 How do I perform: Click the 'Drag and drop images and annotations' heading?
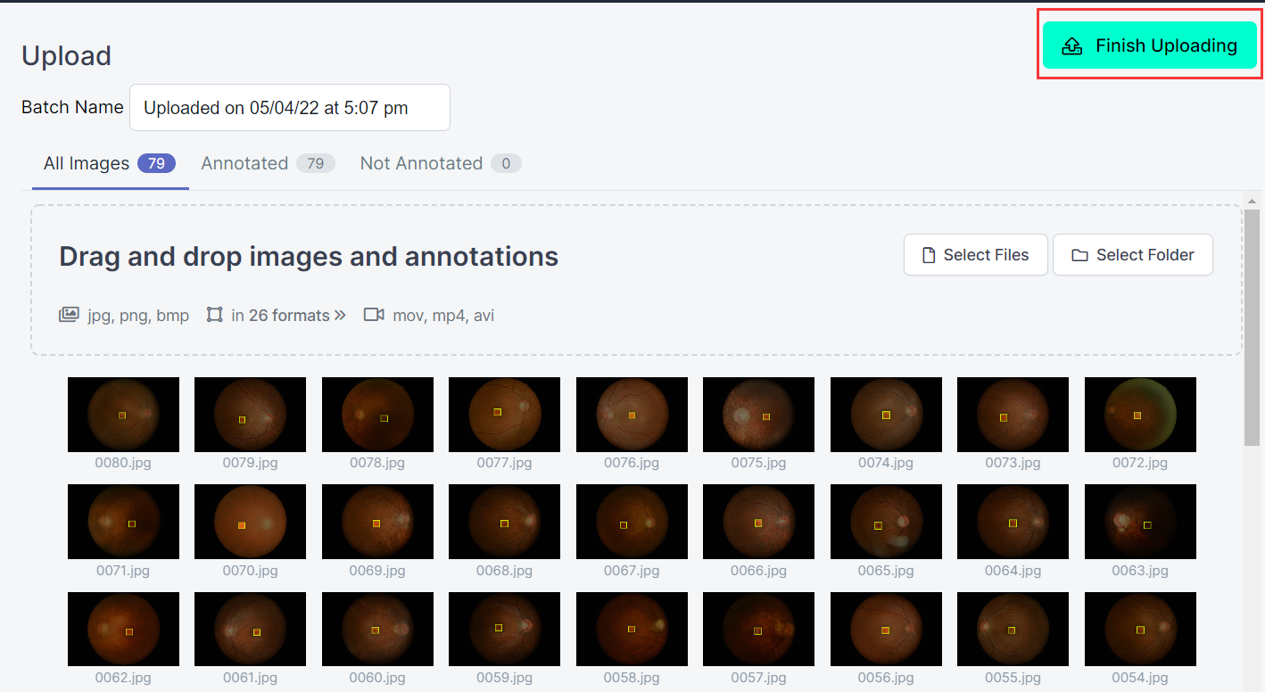[309, 257]
